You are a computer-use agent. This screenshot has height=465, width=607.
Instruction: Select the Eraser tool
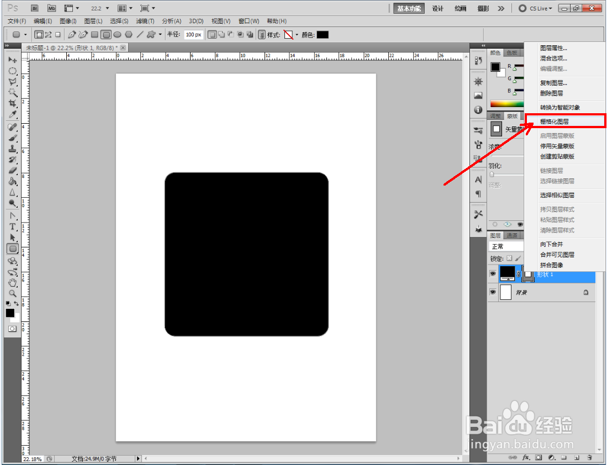click(12, 170)
